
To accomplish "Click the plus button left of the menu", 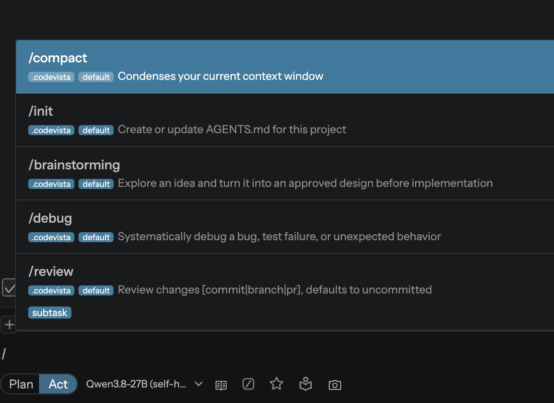I will tap(9, 324).
